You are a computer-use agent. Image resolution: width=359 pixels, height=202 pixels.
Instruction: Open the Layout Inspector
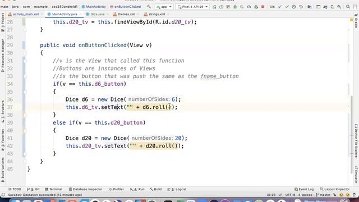[x=335, y=189]
